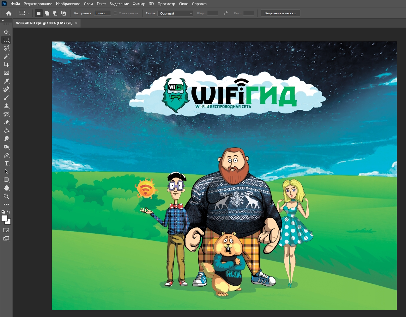406x317 pixels.
Task: Pick the Eyedropper tool
Action: point(6,81)
